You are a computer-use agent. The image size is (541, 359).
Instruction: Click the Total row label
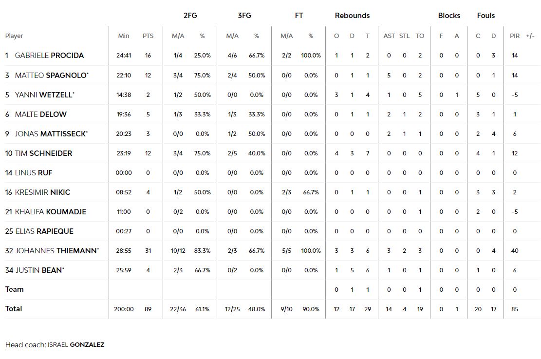(x=14, y=309)
